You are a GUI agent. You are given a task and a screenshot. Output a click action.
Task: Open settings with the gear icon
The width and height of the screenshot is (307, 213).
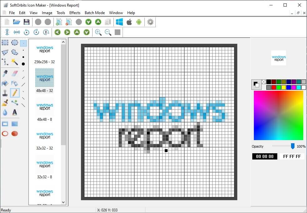(150, 22)
